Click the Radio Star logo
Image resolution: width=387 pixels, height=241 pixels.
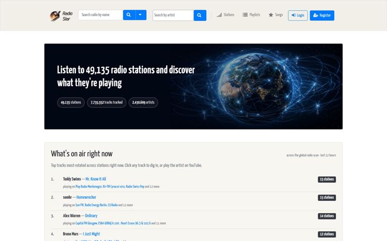(x=61, y=16)
